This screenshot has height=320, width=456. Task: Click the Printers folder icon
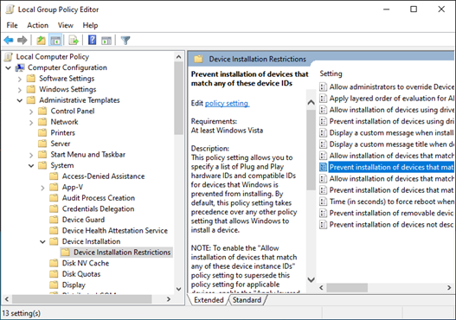[42, 133]
